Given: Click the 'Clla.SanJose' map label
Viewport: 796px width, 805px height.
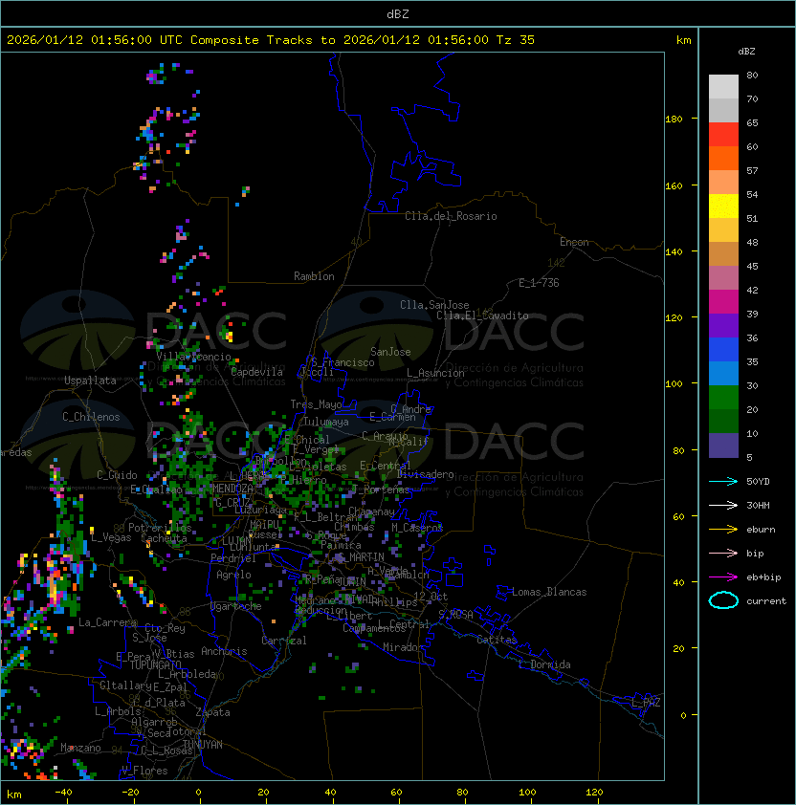Looking at the screenshot, I should (434, 305).
